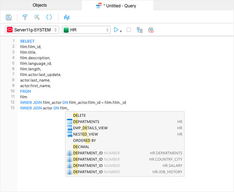234x192 pixels.
Task: Open the Query Builder tool icon
Action: pos(25,17)
